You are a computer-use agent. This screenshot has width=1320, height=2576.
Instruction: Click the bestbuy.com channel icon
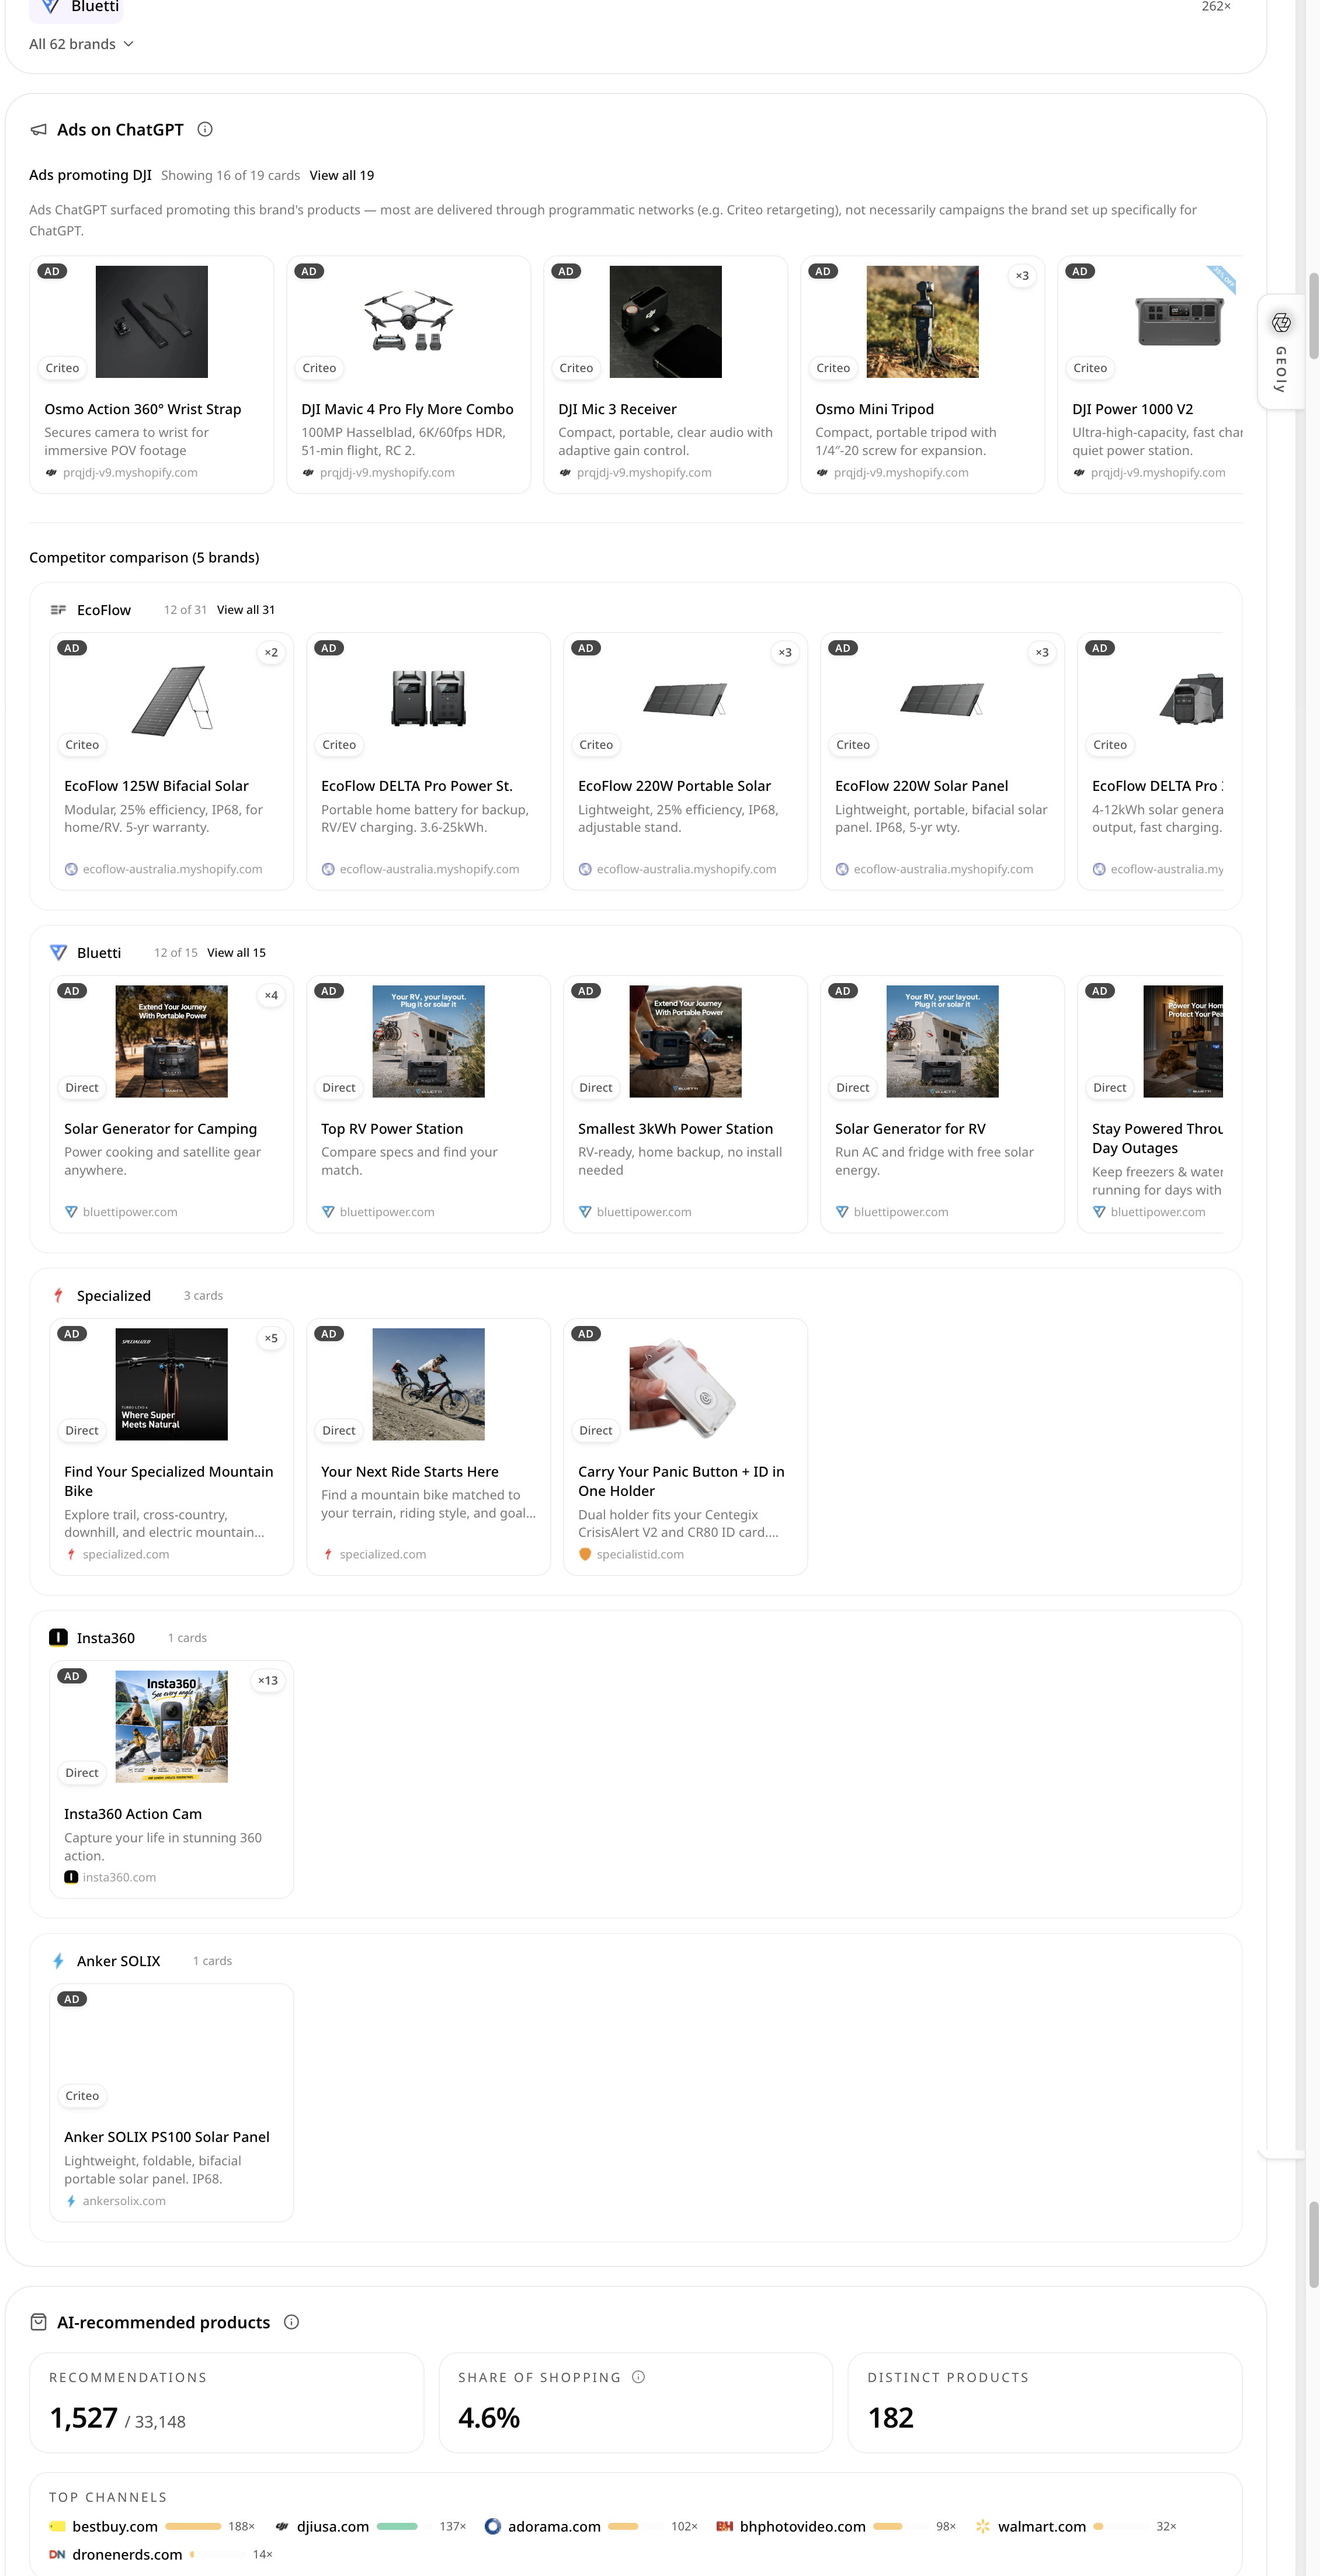click(x=58, y=2527)
